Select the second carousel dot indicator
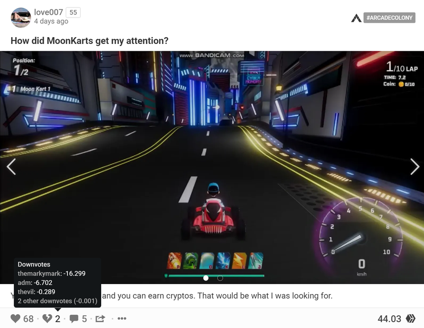 (220, 278)
